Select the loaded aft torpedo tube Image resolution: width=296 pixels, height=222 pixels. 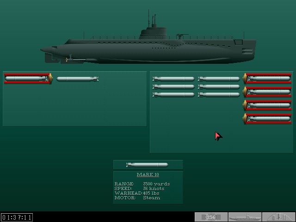tap(28, 78)
